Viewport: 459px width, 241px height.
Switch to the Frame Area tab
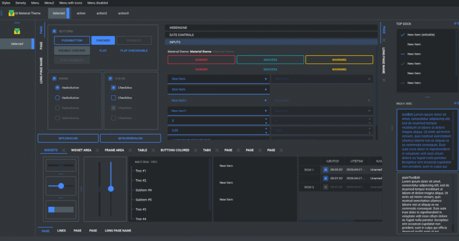[x=114, y=150]
